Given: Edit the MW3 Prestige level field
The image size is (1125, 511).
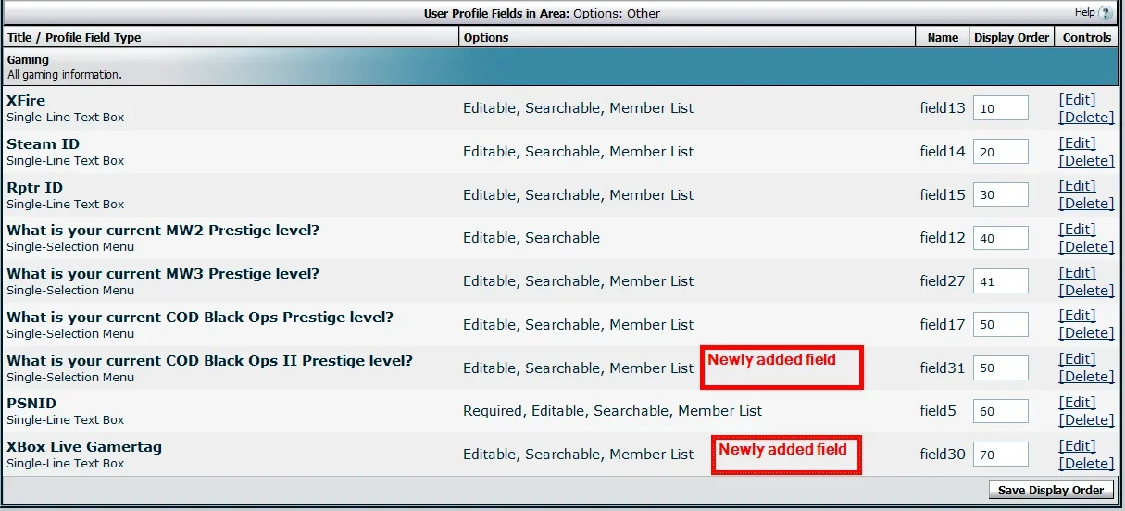Looking at the screenshot, I should click(x=1077, y=273).
